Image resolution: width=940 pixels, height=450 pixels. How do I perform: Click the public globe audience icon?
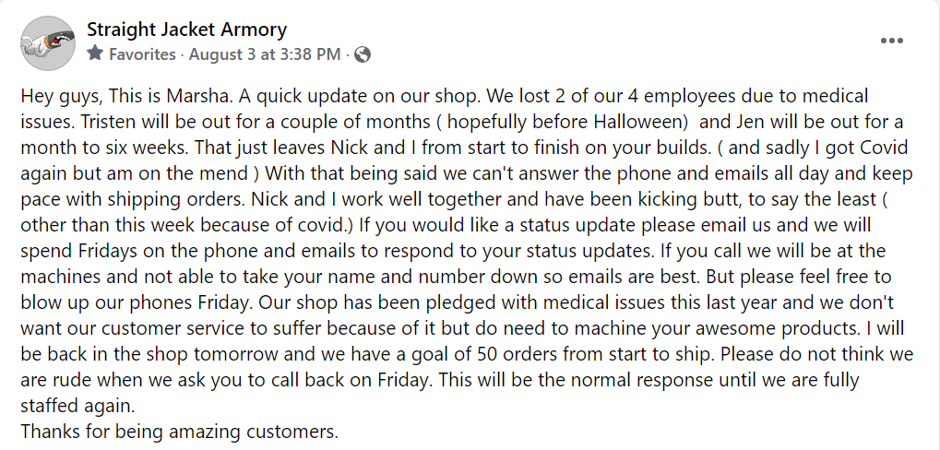[x=363, y=54]
